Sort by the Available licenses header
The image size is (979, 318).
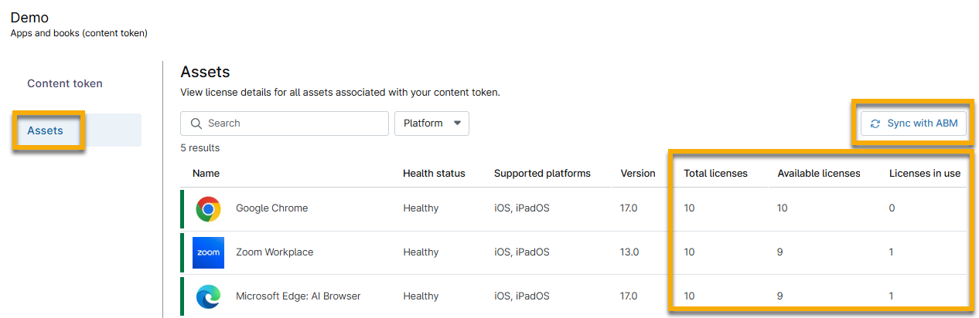click(819, 174)
